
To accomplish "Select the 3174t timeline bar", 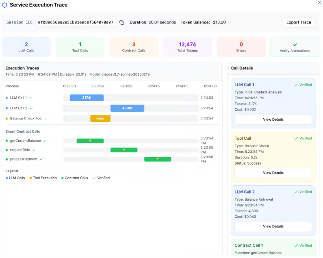I will point(87,98).
